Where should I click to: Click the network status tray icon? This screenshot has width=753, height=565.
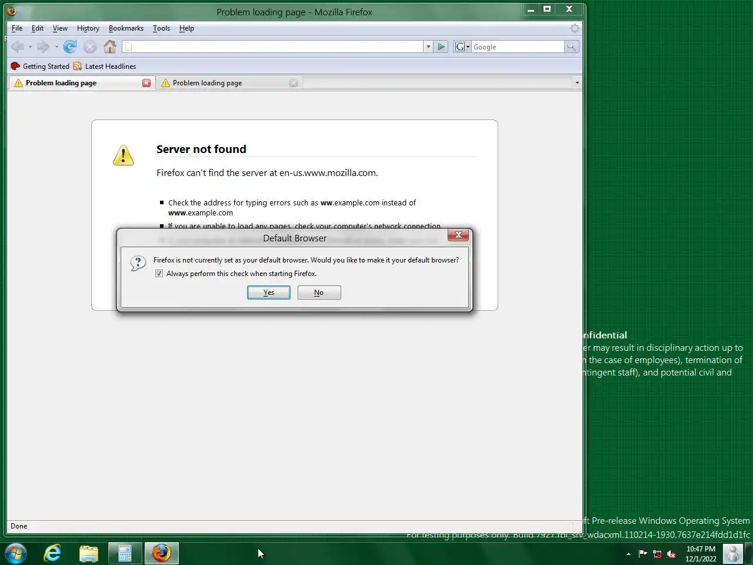[x=657, y=554]
